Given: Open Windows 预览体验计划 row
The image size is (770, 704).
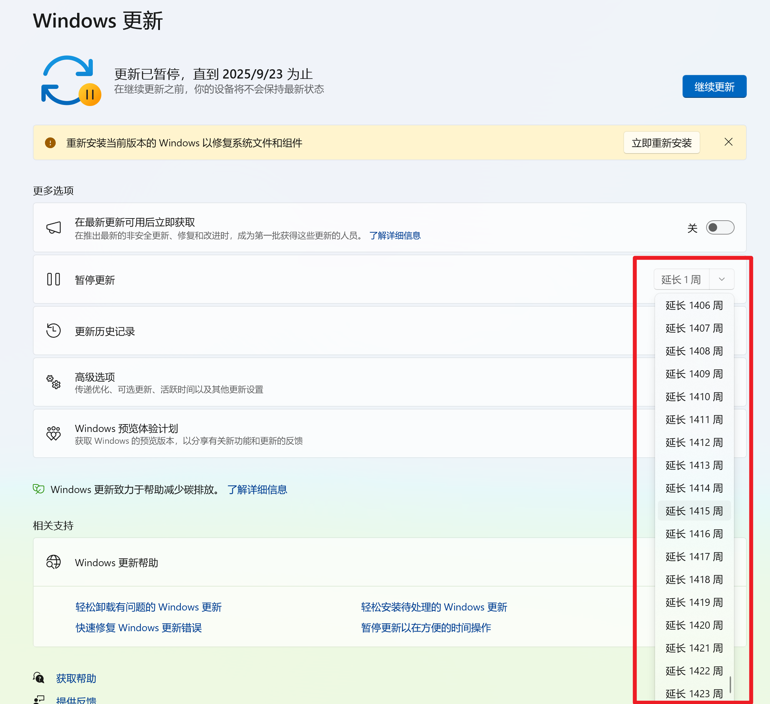Looking at the screenshot, I should (x=389, y=433).
